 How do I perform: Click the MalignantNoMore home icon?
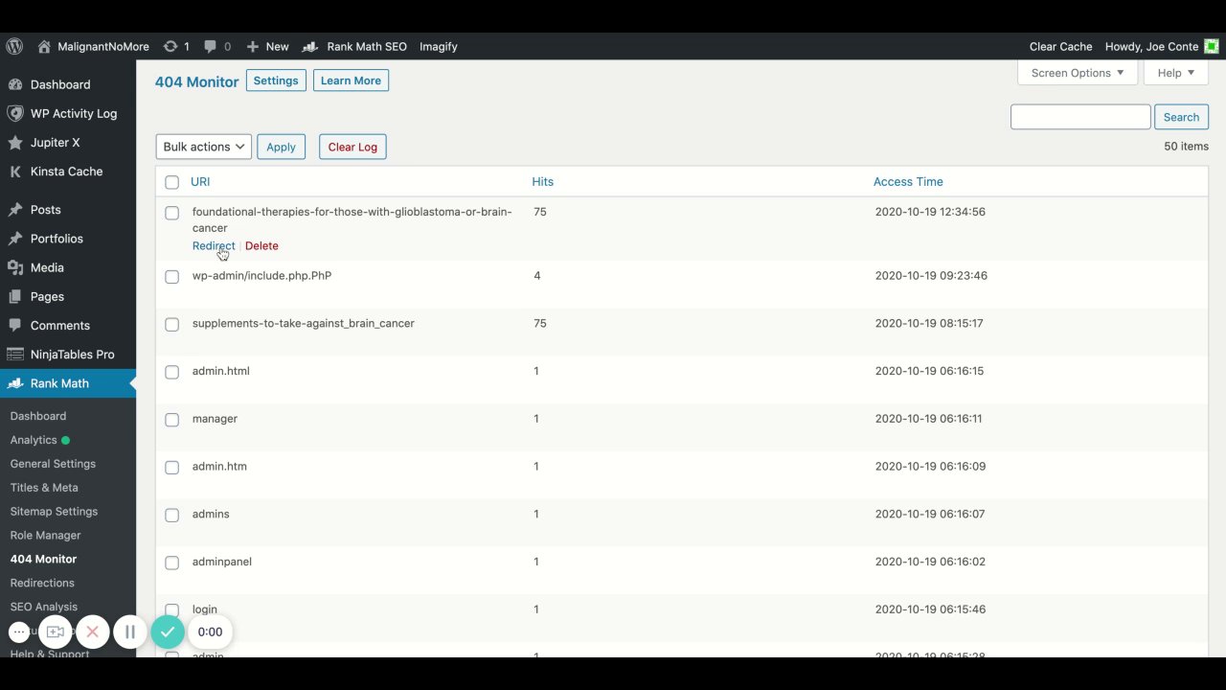point(44,46)
